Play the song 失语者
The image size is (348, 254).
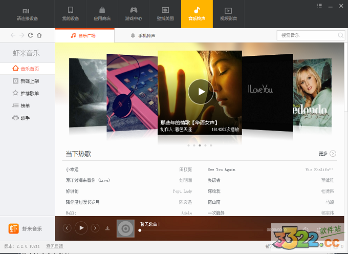click(x=214, y=180)
